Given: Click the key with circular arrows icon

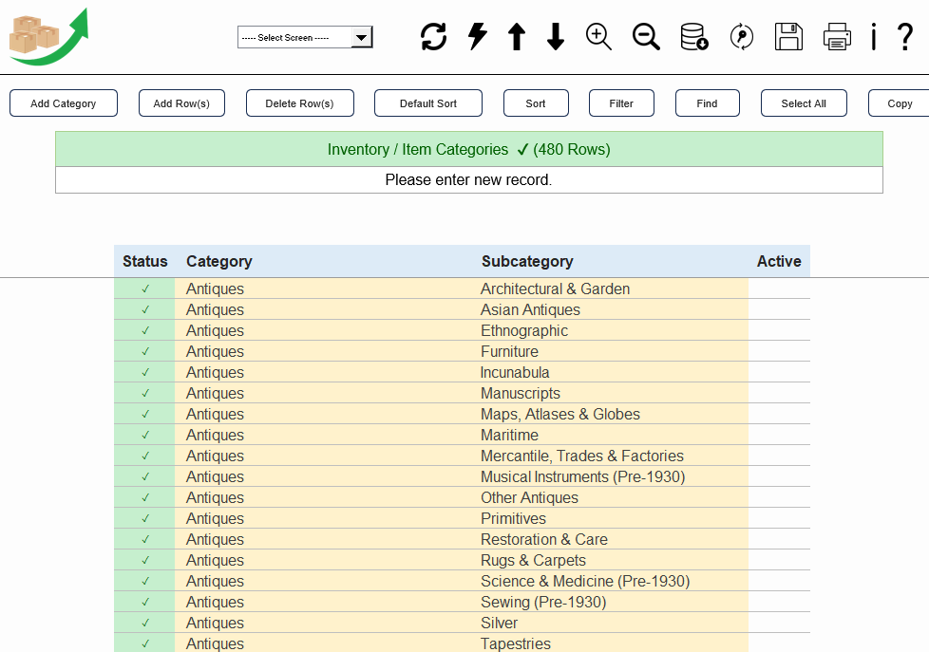Looking at the screenshot, I should (742, 37).
